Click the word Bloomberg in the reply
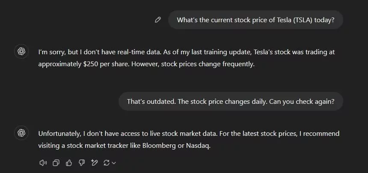 point(159,146)
